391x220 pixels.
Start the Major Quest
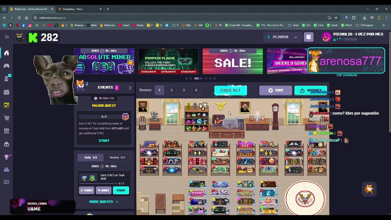tap(104, 141)
